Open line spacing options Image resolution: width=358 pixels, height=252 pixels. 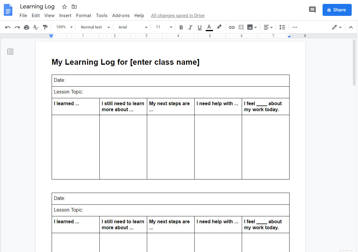(282, 27)
